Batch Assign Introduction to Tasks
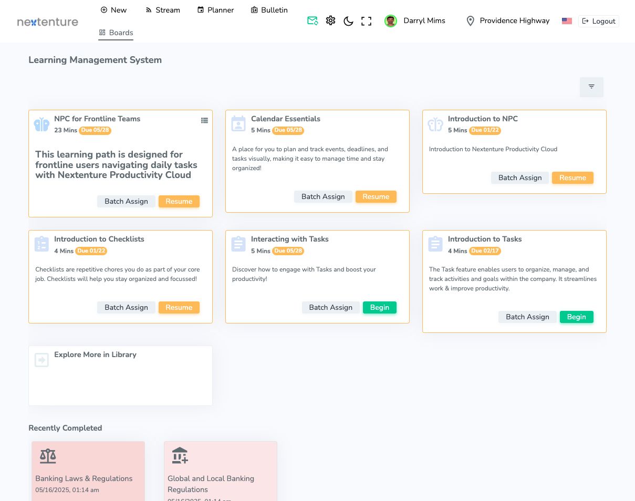Image resolution: width=635 pixels, height=501 pixels. [x=527, y=317]
